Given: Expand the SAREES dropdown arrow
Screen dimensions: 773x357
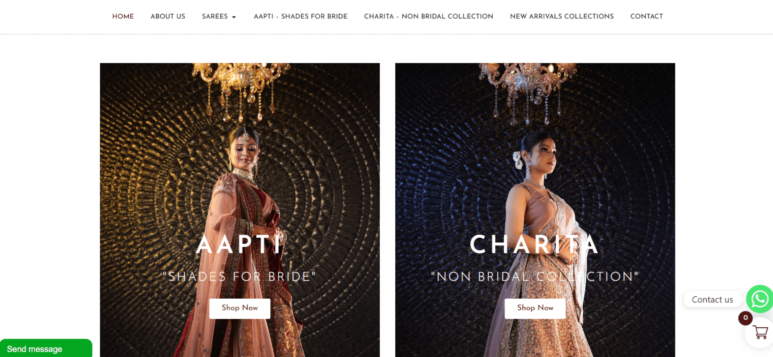Looking at the screenshot, I should 234,17.
